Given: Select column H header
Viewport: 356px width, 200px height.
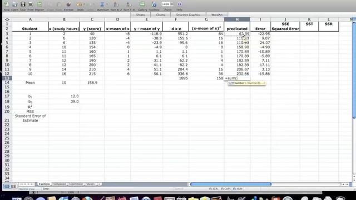Looking at the screenshot, I should click(x=237, y=19).
